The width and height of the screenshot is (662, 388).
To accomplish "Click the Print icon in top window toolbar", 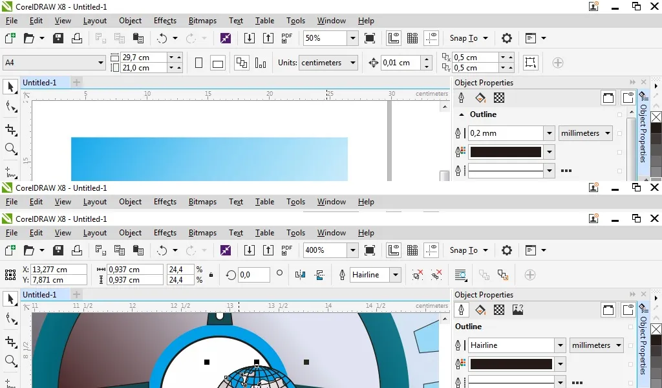I will [x=77, y=38].
